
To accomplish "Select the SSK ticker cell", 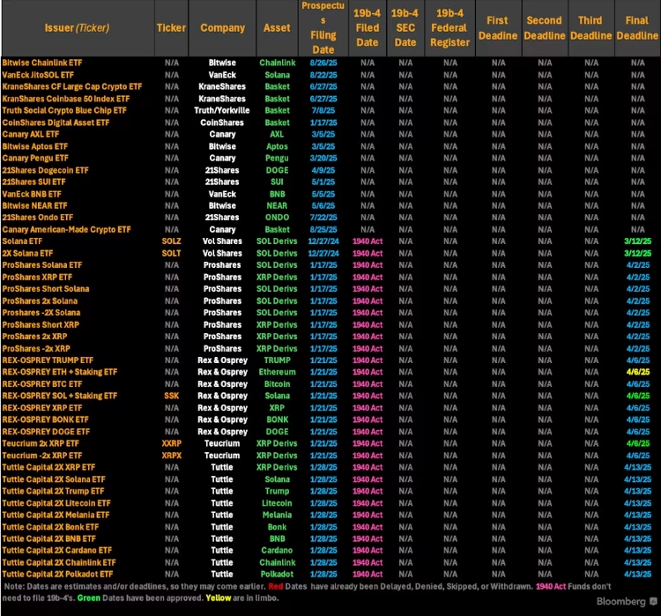I will 171,396.
